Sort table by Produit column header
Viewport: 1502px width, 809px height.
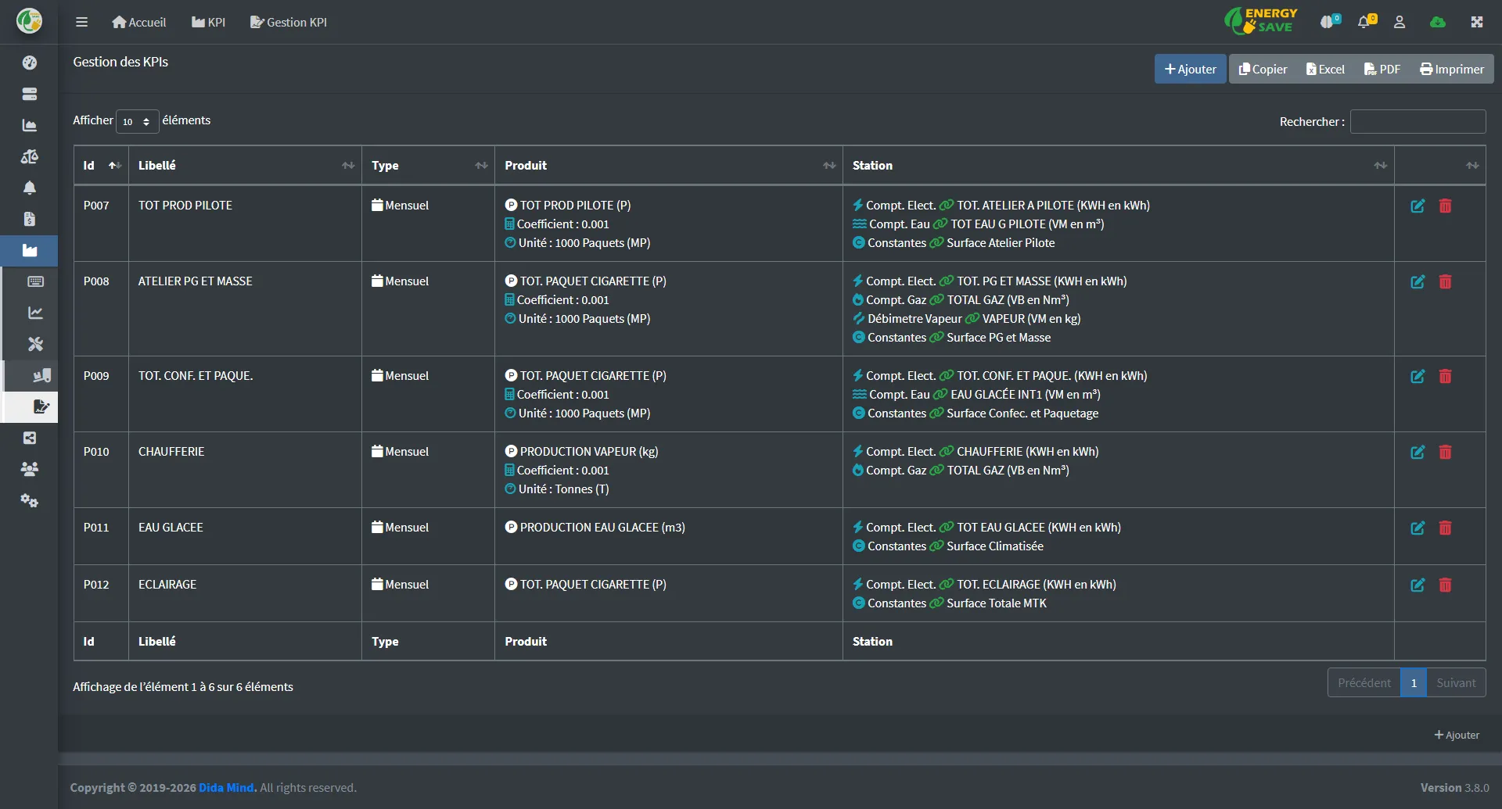pos(669,165)
